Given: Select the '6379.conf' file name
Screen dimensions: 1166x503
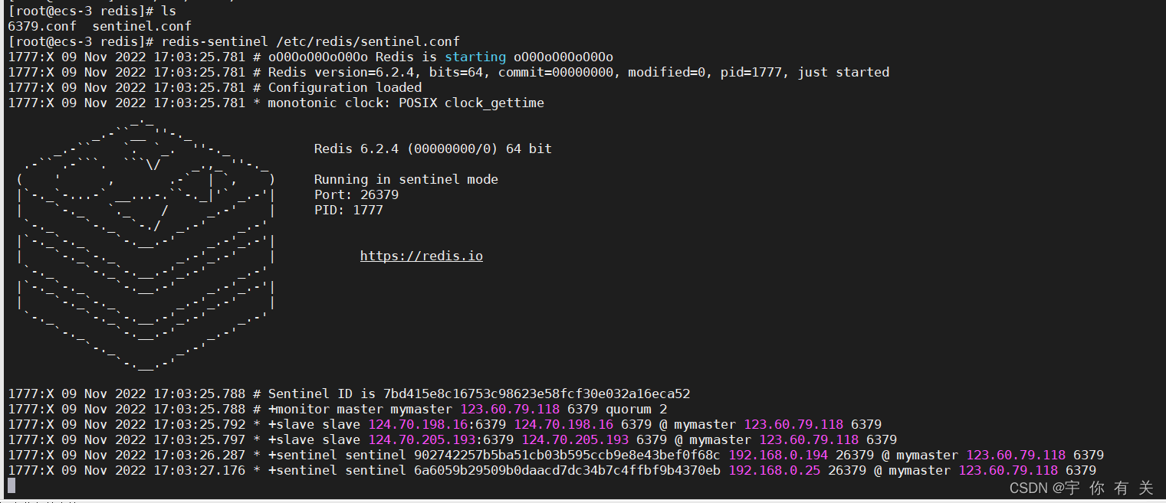Looking at the screenshot, I should pyautogui.click(x=42, y=26).
